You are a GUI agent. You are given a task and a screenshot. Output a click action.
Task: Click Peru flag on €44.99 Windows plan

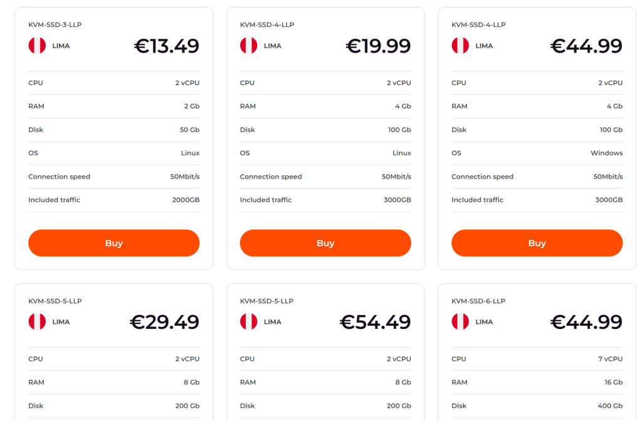460,45
